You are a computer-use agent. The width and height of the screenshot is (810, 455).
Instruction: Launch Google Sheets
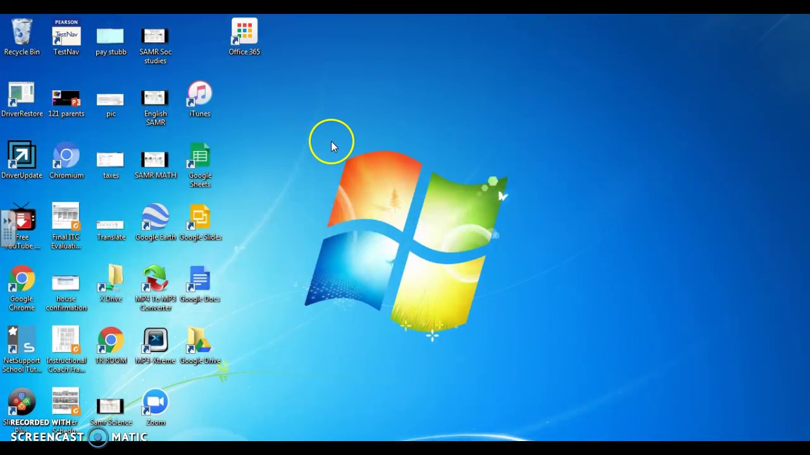(199, 157)
